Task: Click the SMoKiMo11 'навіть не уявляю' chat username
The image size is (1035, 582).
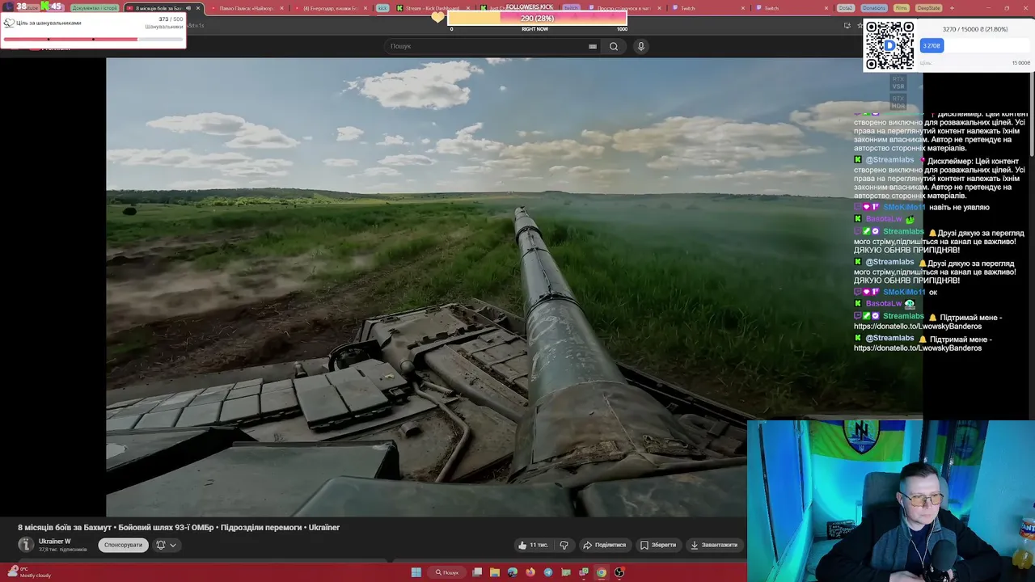Action: [x=903, y=208]
